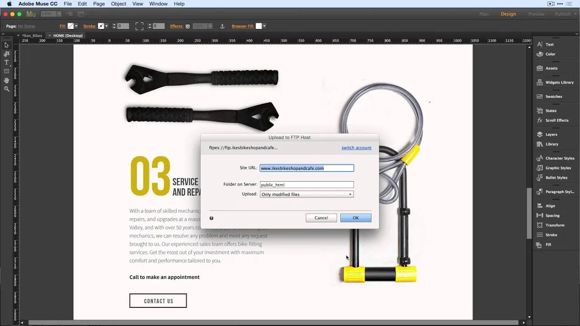The width and height of the screenshot is (580, 326).
Task: Toggle the Effects checkbox icon
Action: click(x=188, y=26)
